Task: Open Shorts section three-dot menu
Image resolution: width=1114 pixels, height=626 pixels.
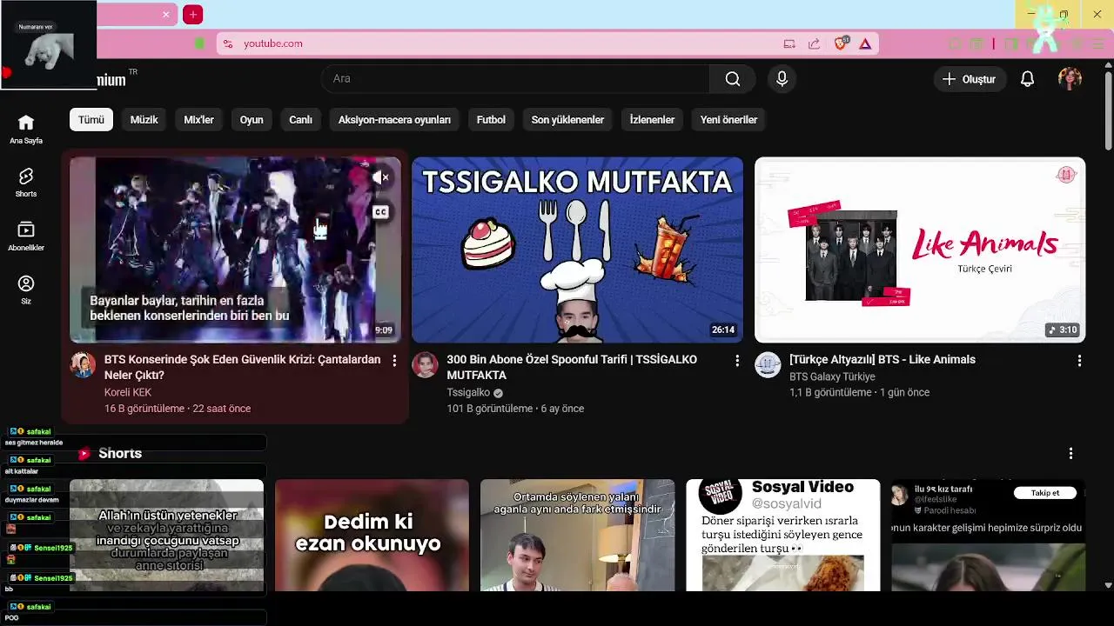Action: (x=1070, y=453)
